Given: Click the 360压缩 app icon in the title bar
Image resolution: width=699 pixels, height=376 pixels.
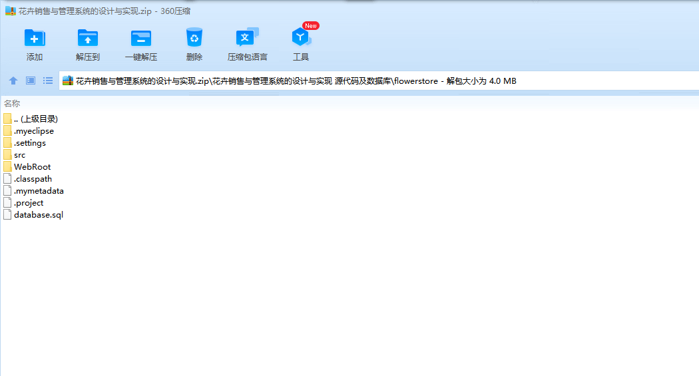Looking at the screenshot, I should tap(10, 11).
